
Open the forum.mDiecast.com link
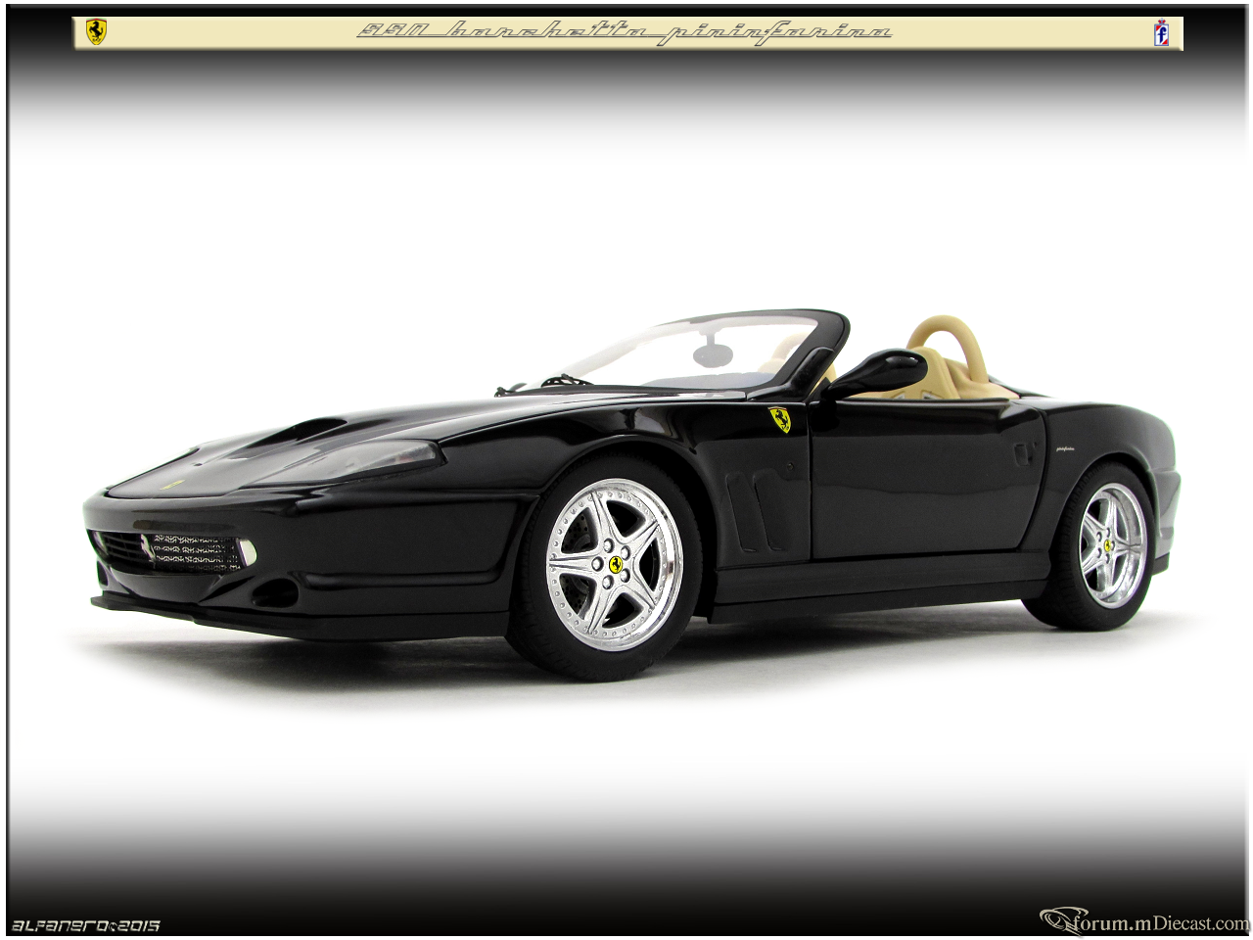click(x=1145, y=921)
